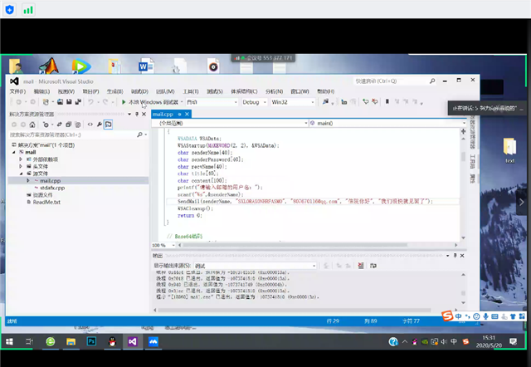Open Properties wrench icon in Solution Explorer

97,124
